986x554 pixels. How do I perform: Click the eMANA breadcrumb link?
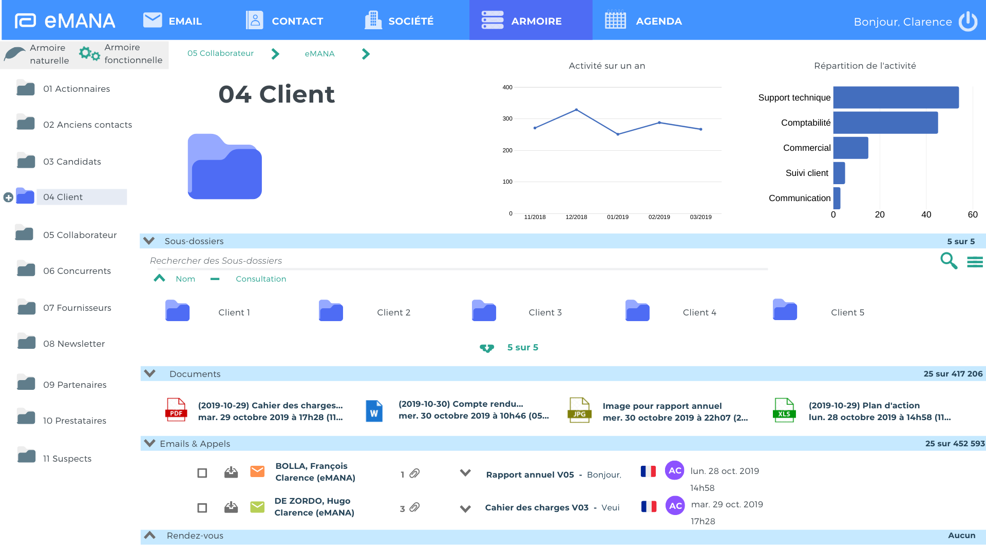pos(319,53)
